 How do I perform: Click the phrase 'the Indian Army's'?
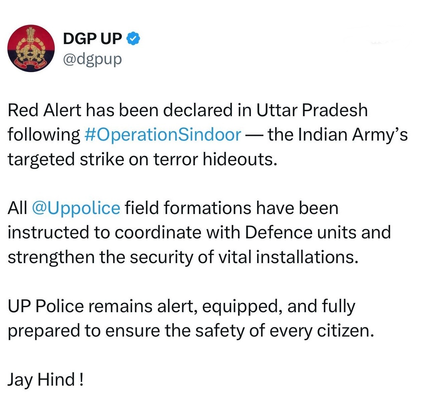tap(338, 135)
